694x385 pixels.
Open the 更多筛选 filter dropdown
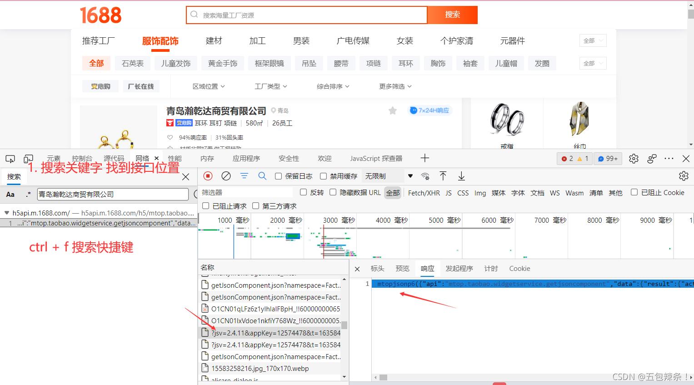(394, 86)
